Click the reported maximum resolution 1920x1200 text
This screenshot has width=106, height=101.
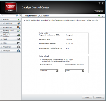69,44
